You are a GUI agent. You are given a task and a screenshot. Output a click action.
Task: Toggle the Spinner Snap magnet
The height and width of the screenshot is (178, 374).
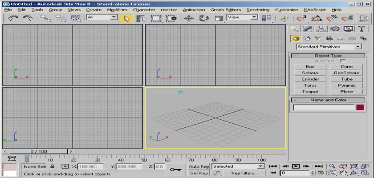[x=346, y=18]
